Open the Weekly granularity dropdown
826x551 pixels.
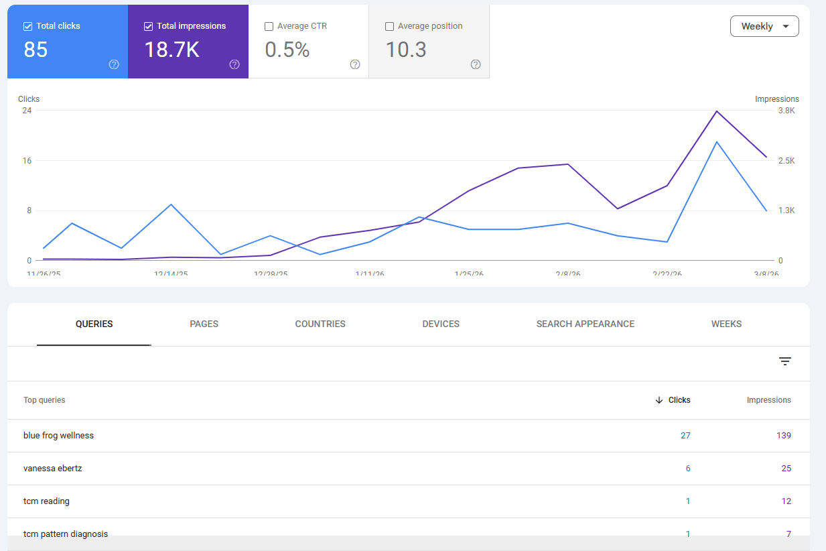pos(764,25)
